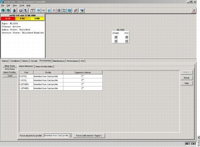Click the red alert icon at the toolbar's right
The image size is (200, 147).
click(193, 11)
